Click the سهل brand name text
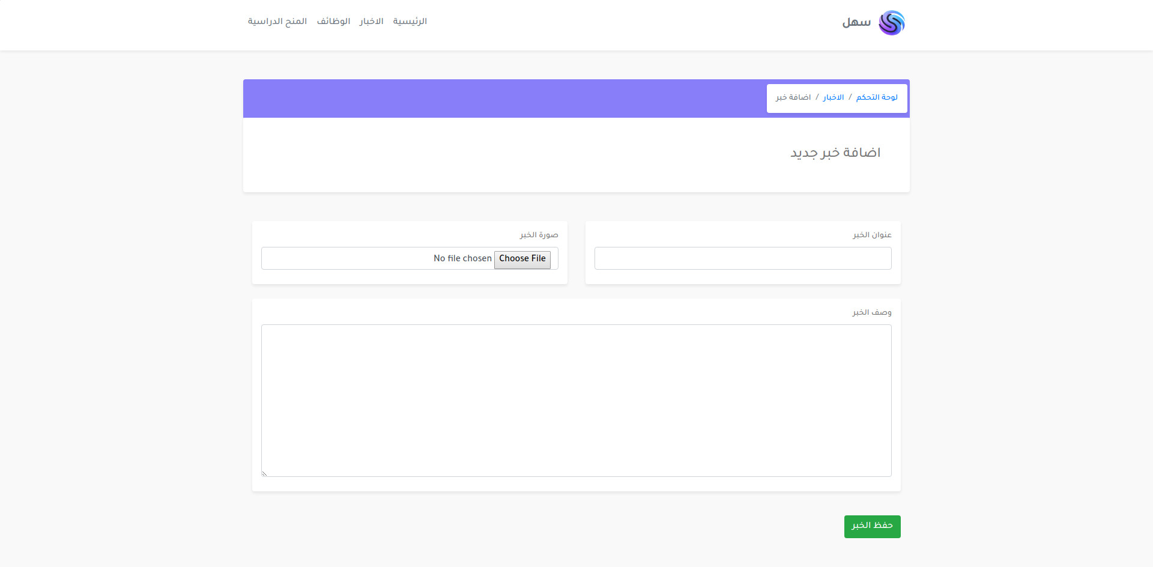 tap(856, 22)
